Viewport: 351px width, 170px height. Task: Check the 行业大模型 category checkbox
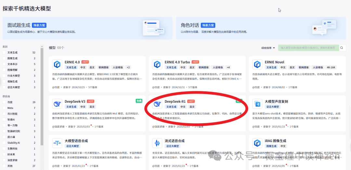coord(4,76)
